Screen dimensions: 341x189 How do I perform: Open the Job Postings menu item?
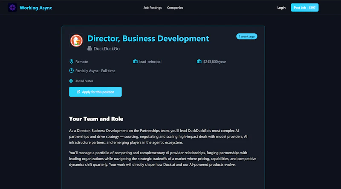153,8
